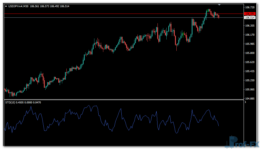This screenshot has height=149, width=260.
Task: Click the 105.435 price axis label
Action: (x=250, y=71)
